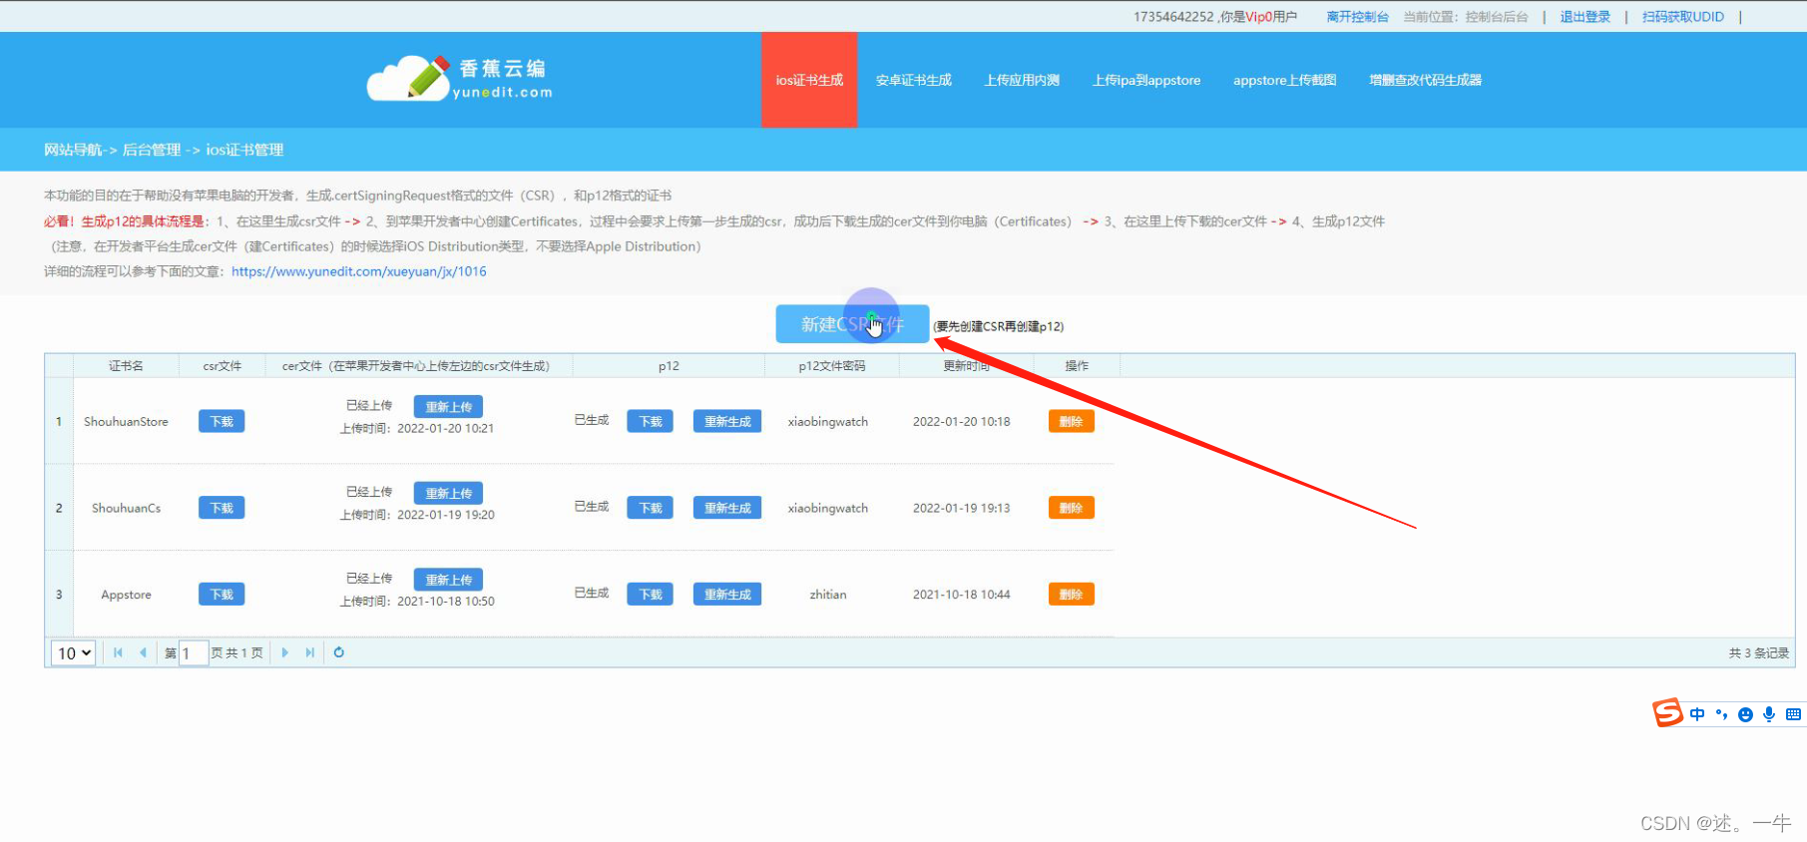Click ios证书管理 in breadcrumb
Screen dimensions: 1807x842
click(245, 150)
